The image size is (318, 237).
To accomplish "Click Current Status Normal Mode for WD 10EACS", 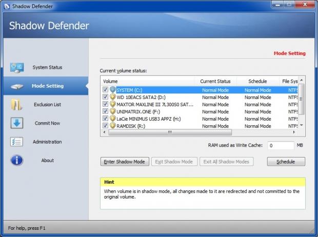I will point(215,97).
